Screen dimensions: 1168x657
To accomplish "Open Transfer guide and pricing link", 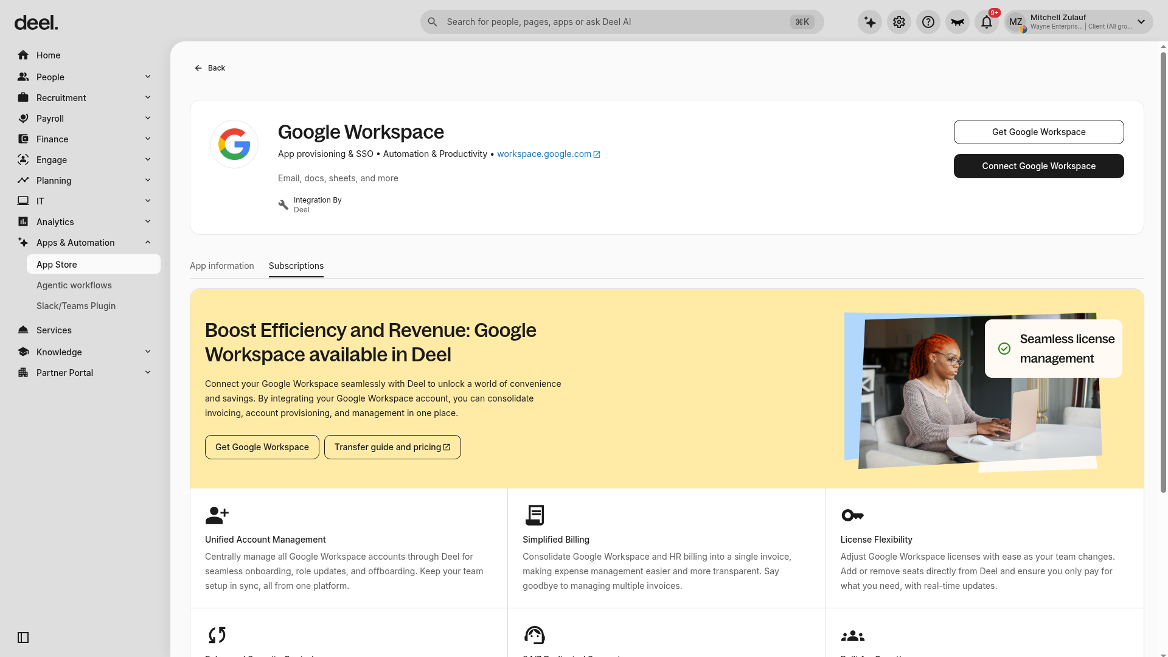I will pyautogui.click(x=392, y=447).
